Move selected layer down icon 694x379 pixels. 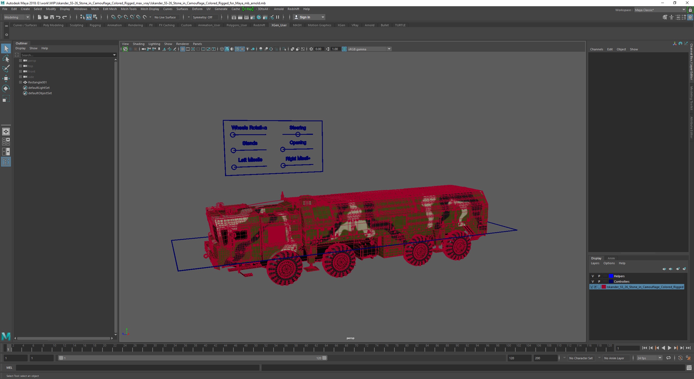coord(671,269)
